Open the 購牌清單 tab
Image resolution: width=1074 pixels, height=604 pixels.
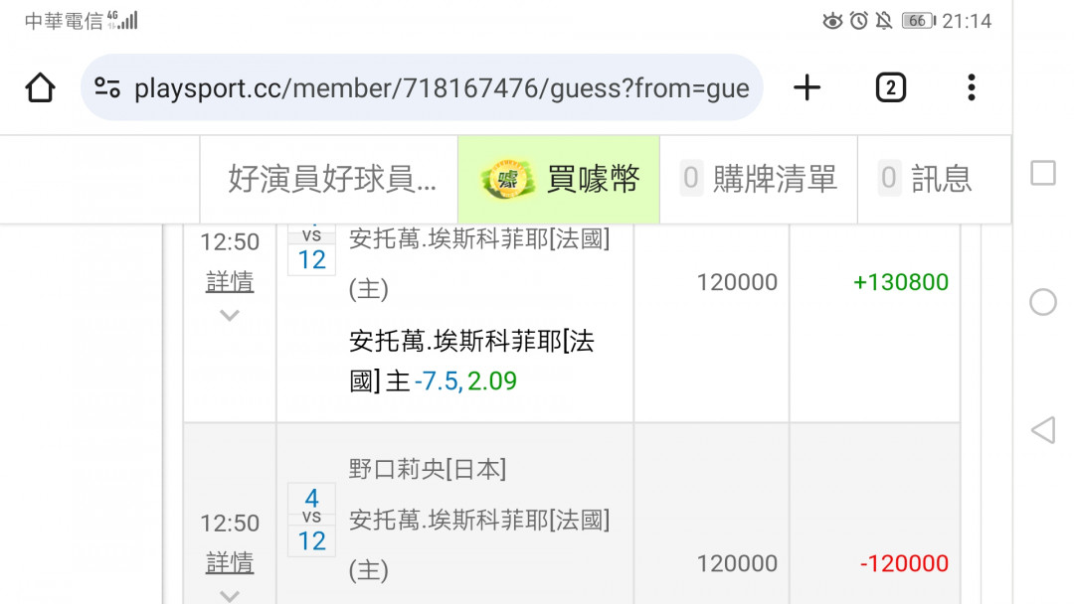point(759,179)
